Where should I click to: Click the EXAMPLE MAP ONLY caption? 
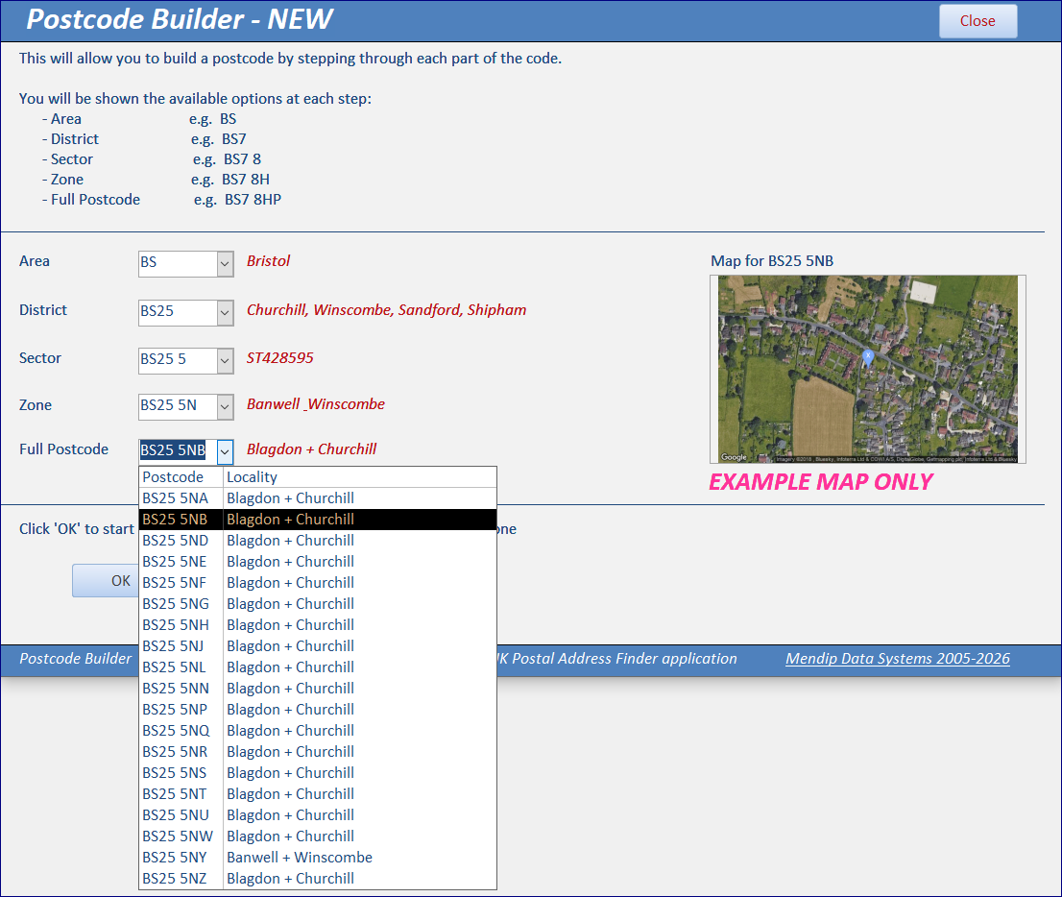point(821,482)
